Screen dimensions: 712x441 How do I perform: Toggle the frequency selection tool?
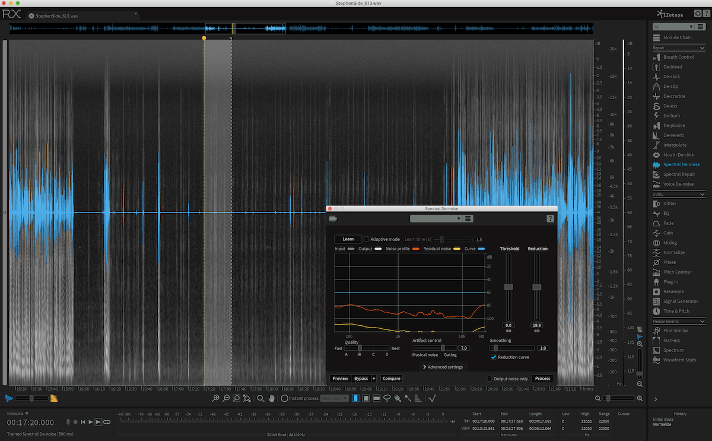[x=376, y=398]
